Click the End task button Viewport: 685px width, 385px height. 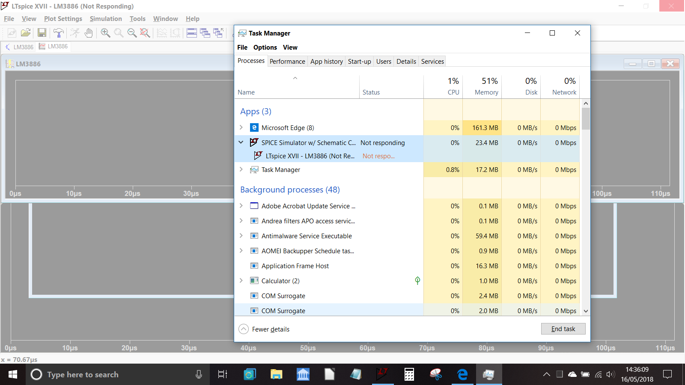point(563,329)
